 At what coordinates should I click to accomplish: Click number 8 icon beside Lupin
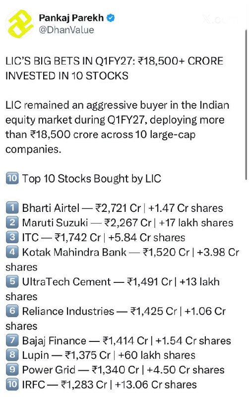click(x=12, y=355)
